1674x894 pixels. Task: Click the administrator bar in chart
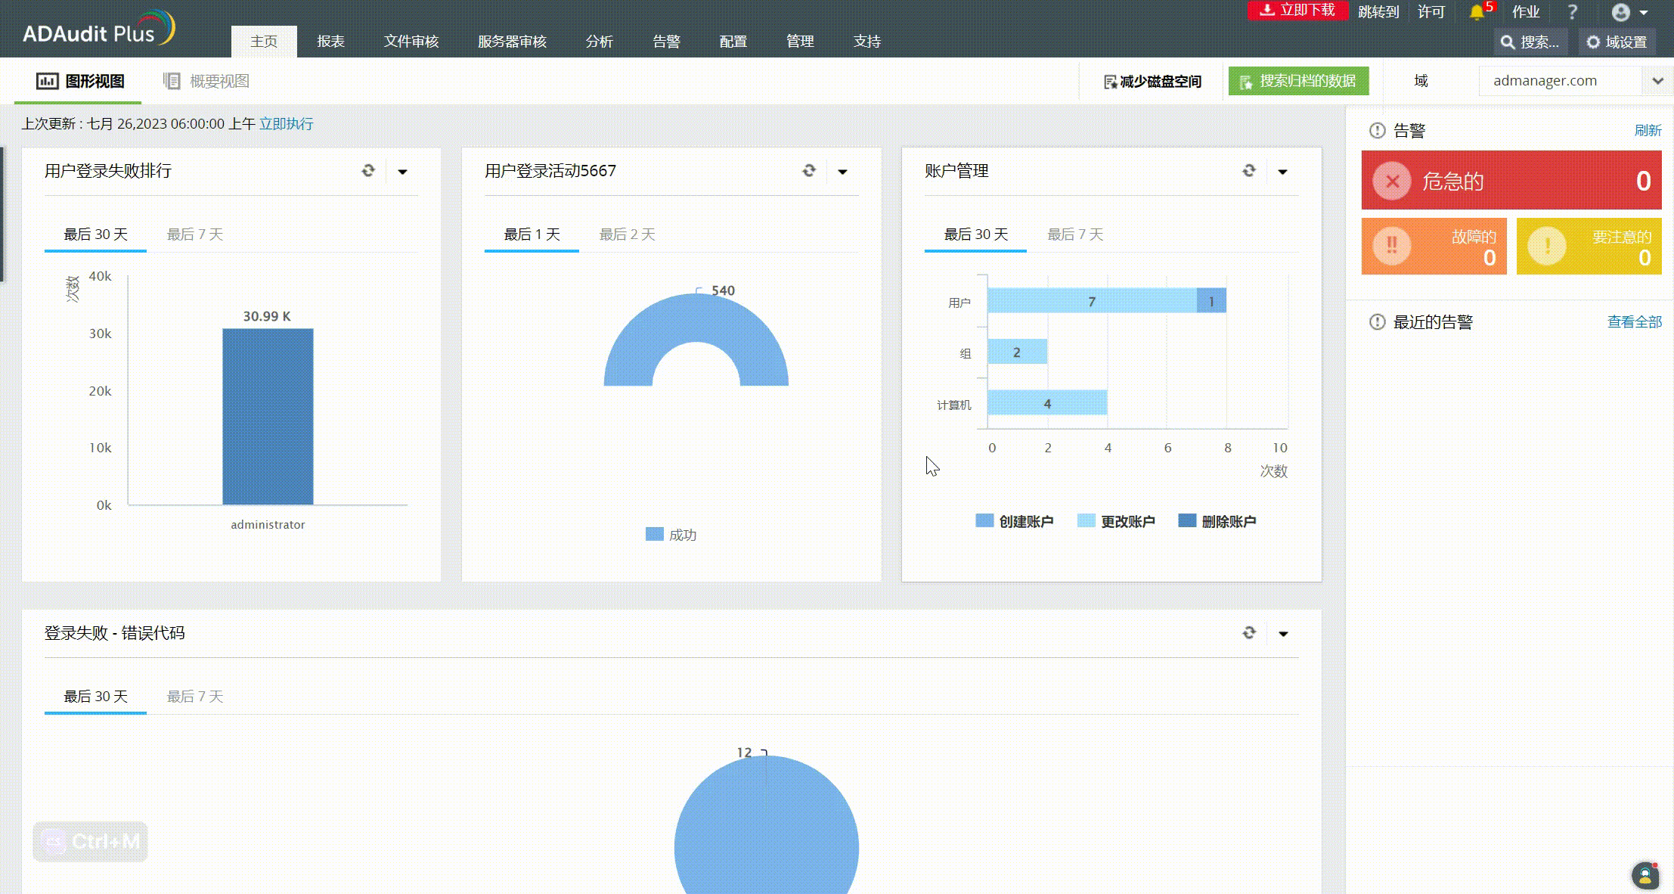click(x=268, y=416)
